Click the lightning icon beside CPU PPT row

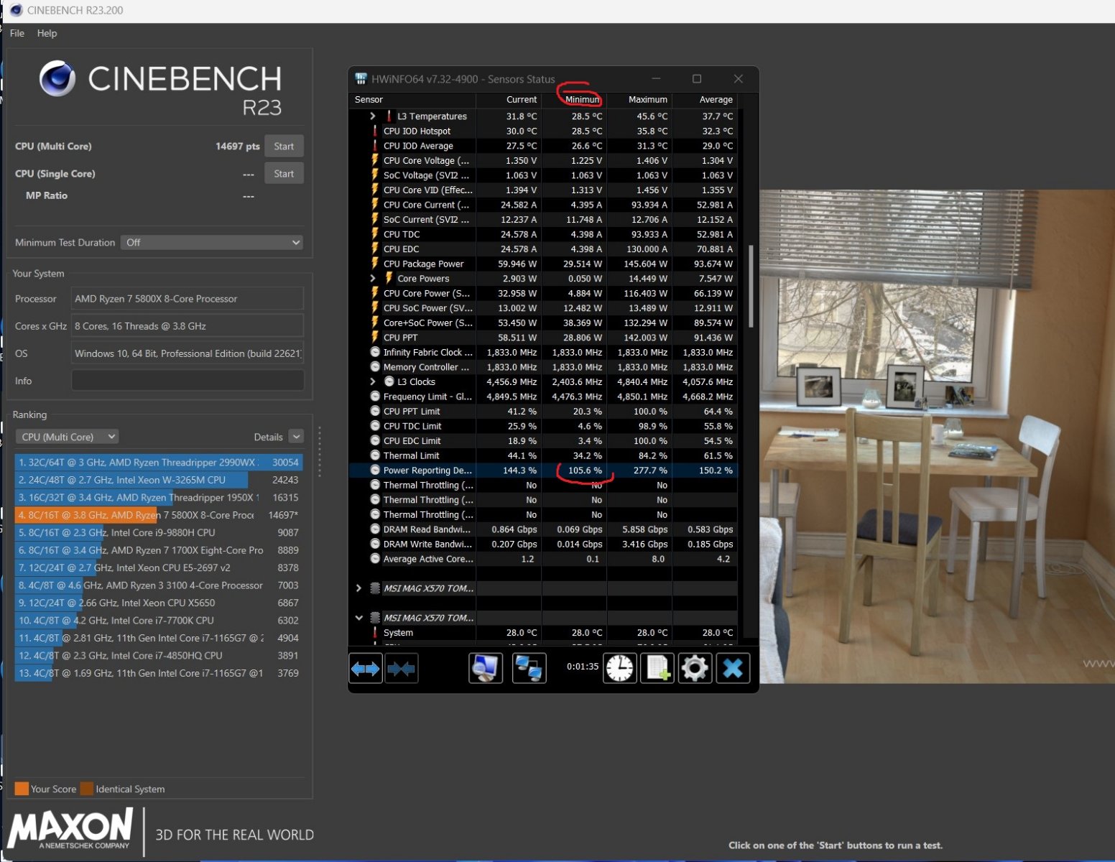[x=375, y=337]
